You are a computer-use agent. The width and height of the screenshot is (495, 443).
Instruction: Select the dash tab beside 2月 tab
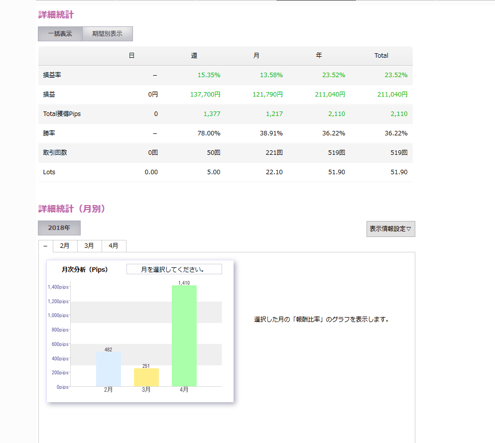[45, 246]
